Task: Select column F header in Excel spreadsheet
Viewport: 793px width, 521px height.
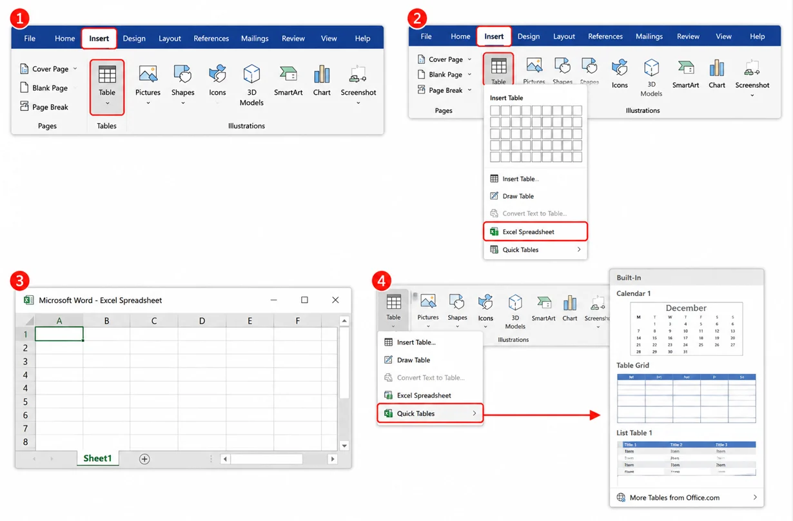Action: click(x=297, y=320)
